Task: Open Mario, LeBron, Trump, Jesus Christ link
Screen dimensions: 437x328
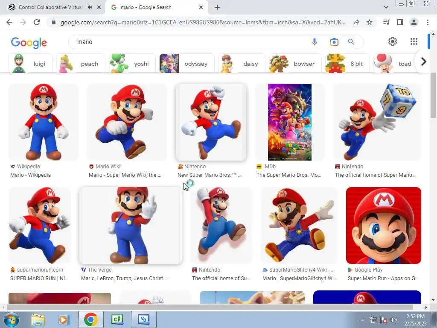Action: [x=125, y=278]
